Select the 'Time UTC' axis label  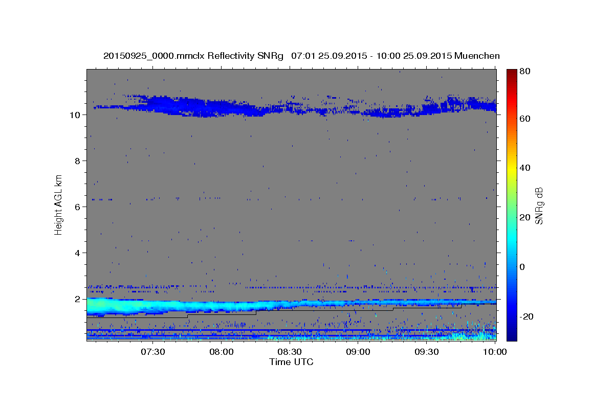point(291,362)
